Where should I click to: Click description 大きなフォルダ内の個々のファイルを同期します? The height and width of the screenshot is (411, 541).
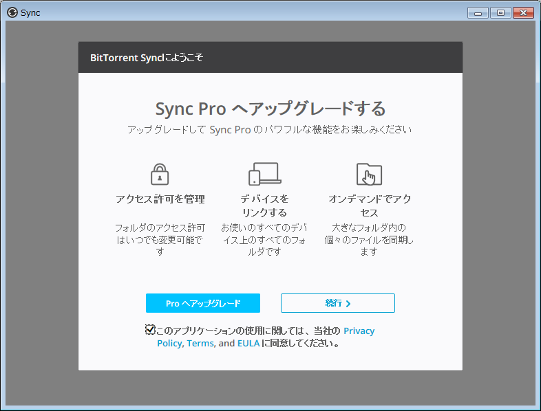[369, 239]
